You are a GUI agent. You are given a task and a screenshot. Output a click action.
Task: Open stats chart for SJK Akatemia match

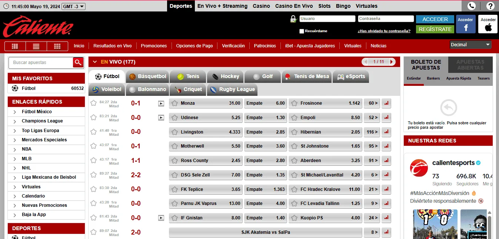(386, 232)
